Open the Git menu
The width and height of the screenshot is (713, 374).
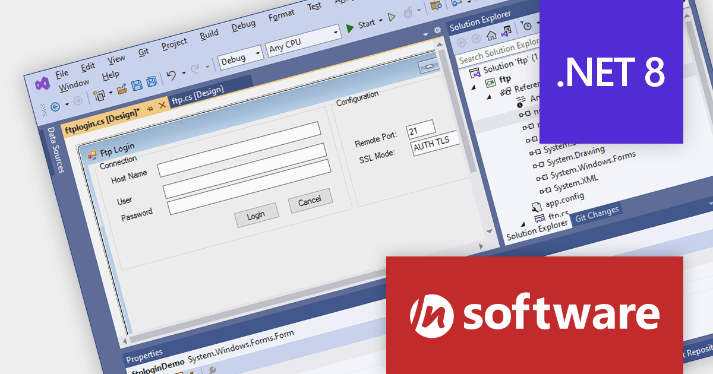[143, 52]
